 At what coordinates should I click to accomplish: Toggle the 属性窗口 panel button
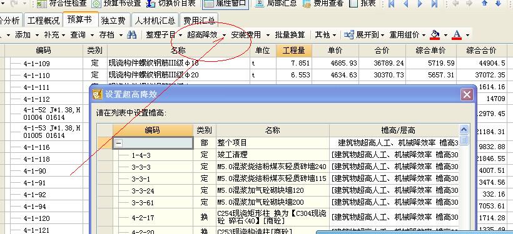tap(226, 4)
